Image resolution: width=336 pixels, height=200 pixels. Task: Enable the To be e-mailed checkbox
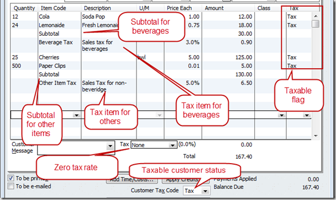pos(11,186)
